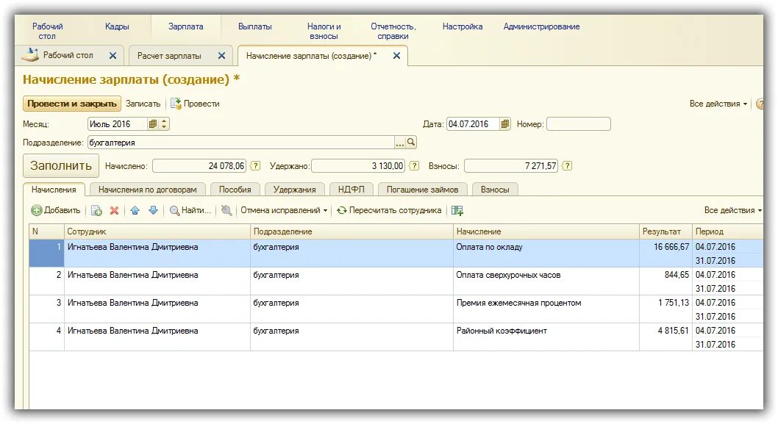Copy the selected row with the copy icon

[96, 211]
